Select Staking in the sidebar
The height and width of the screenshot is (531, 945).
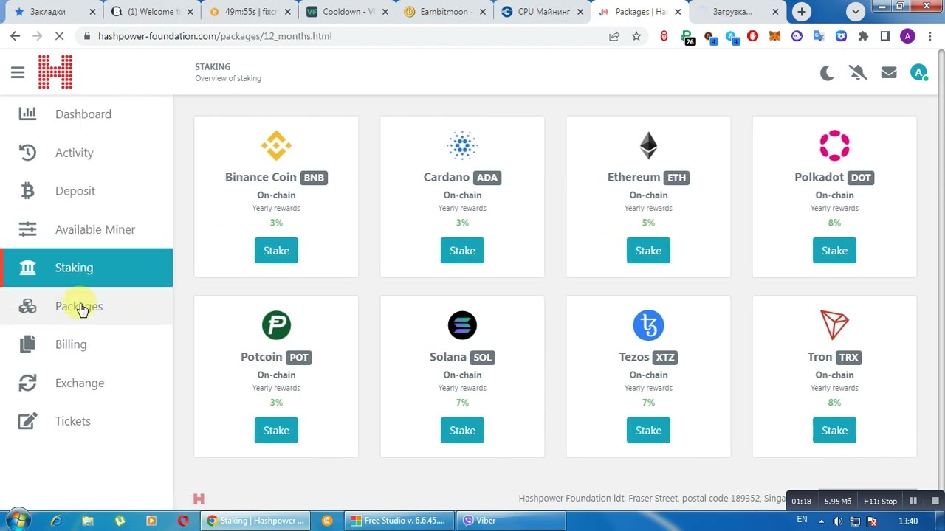86,268
